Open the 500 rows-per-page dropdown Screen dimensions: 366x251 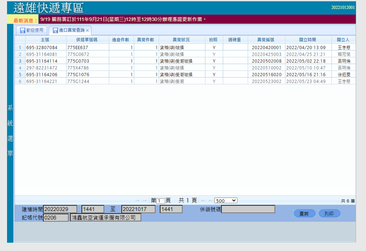(x=226, y=201)
